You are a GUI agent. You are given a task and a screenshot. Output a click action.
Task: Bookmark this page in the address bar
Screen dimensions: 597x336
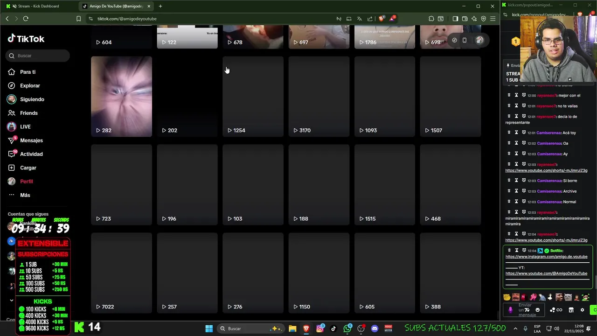(78, 19)
